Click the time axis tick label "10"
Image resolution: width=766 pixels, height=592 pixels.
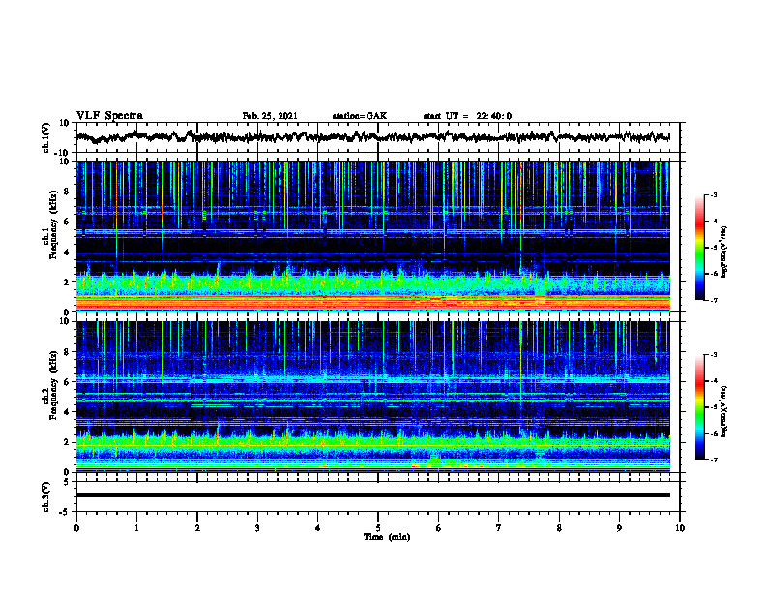tap(680, 528)
